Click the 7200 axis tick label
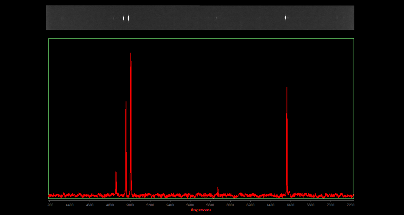This screenshot has height=215, width=404. 350,205
